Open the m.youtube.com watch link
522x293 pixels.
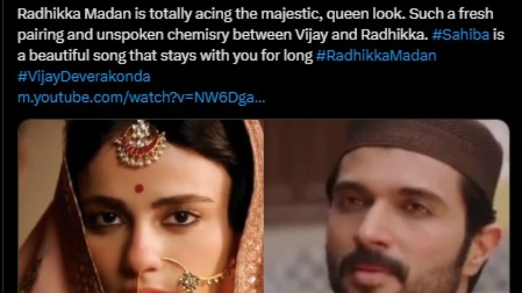click(x=141, y=98)
